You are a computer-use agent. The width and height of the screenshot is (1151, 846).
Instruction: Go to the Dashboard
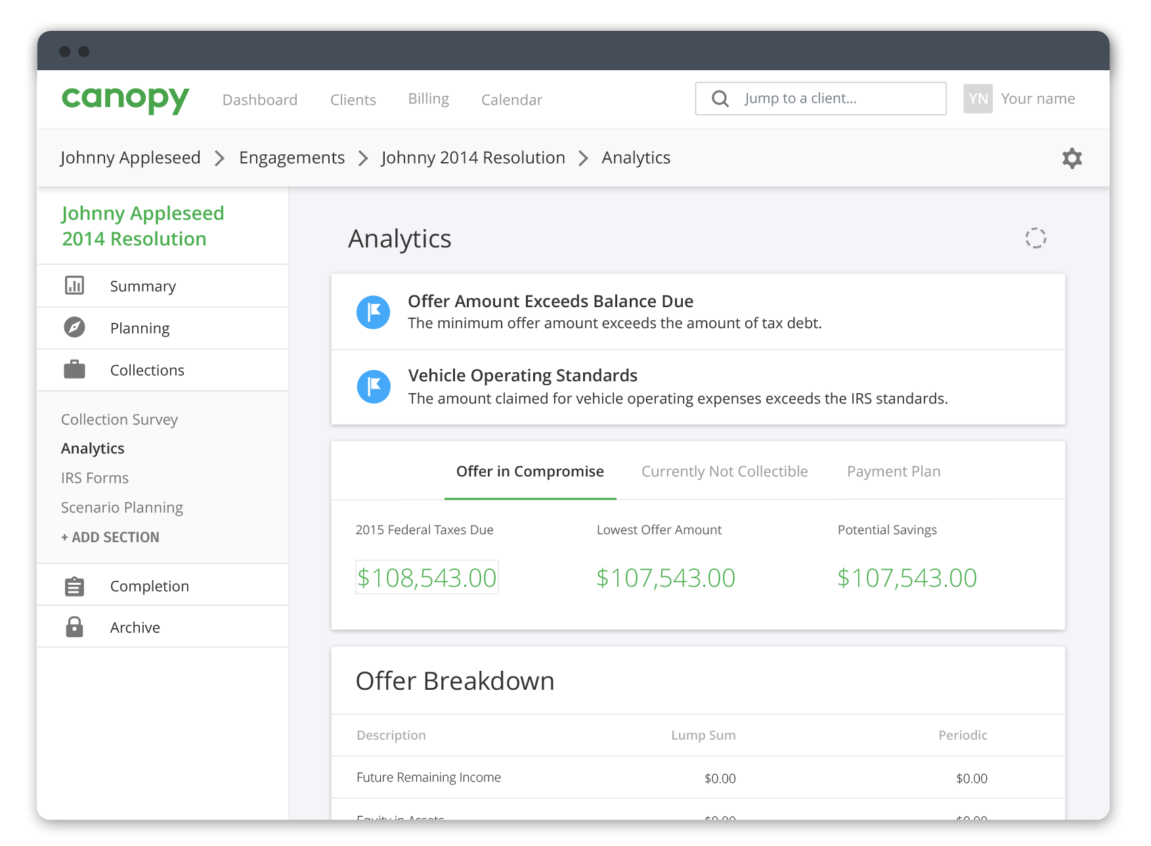(x=260, y=99)
